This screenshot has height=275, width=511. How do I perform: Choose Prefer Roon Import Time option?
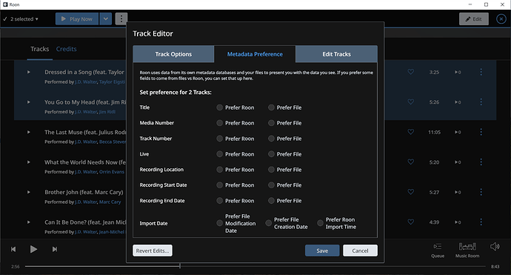(x=321, y=223)
